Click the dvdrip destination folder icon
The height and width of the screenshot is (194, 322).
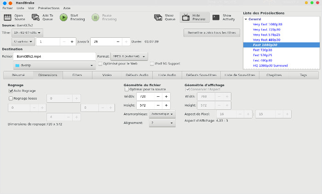[x=17, y=65]
